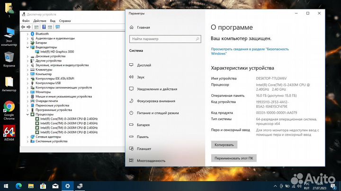Collapse Видеоадаптеры node
Viewport: 341px width, 191px height.
click(x=27, y=47)
